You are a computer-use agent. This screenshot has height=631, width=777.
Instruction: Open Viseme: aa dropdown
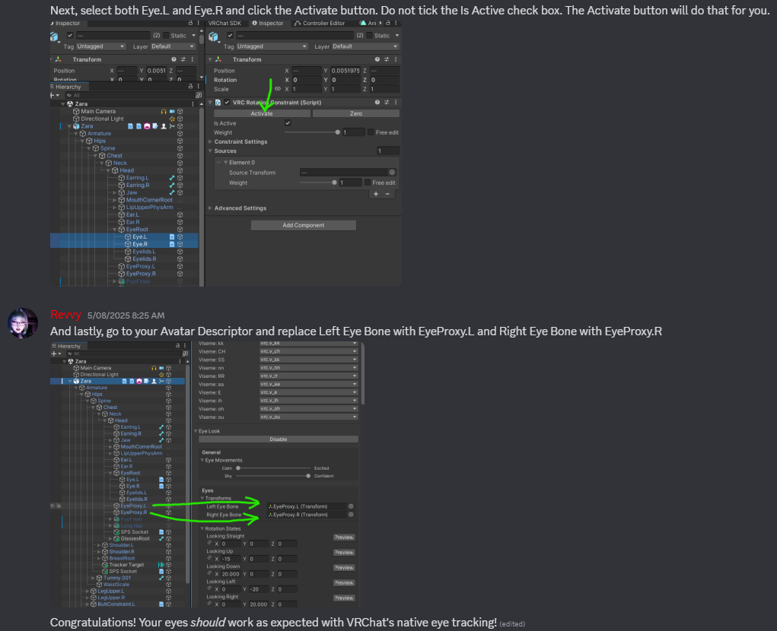(308, 384)
